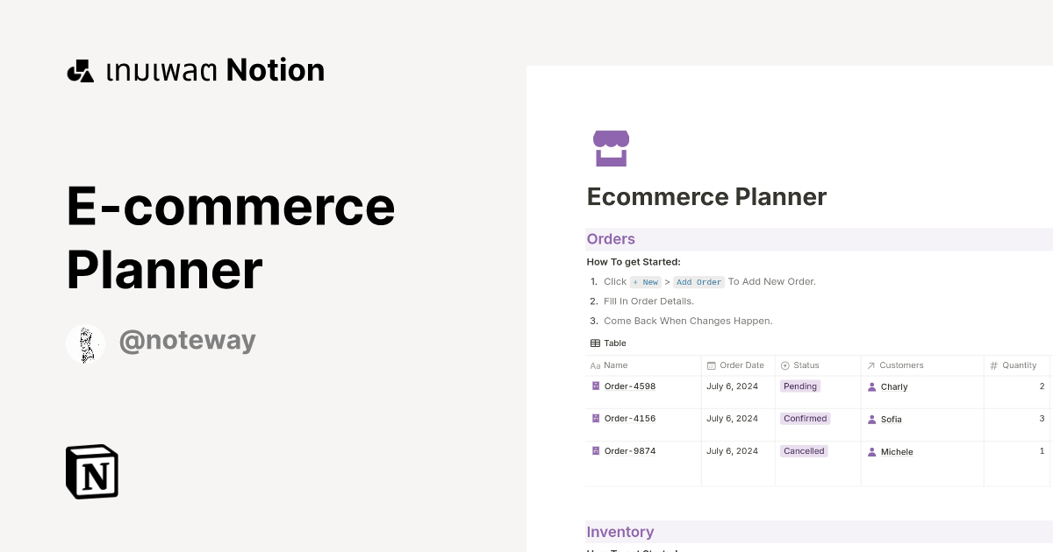Click the Aa icon in the Name column header
This screenshot has height=552, width=1053.
click(595, 365)
